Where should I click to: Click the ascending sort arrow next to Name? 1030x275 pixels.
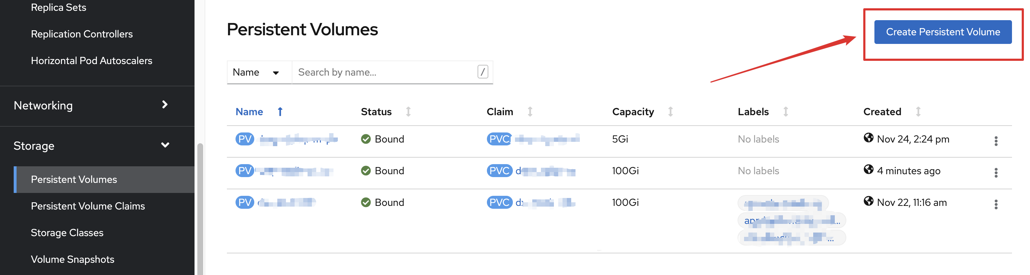click(280, 112)
